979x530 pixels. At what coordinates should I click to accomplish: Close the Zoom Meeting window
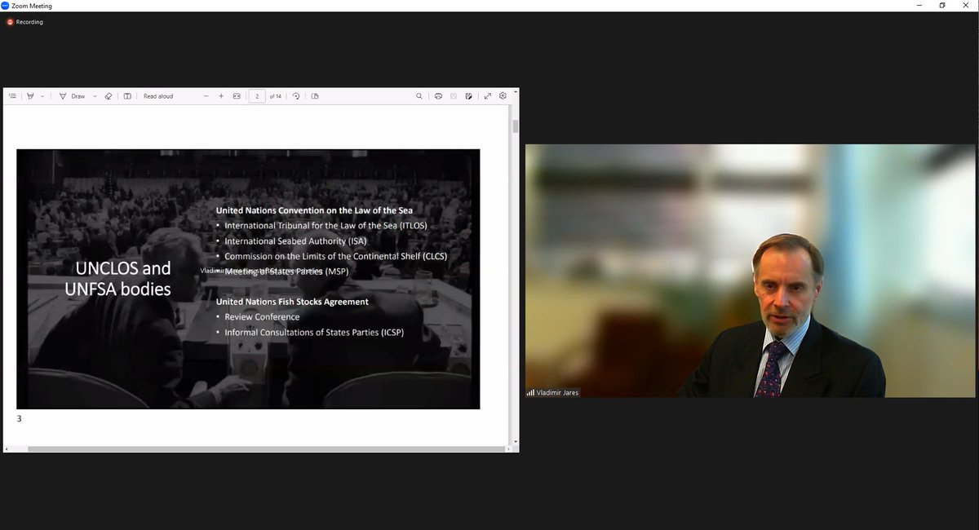(x=967, y=5)
